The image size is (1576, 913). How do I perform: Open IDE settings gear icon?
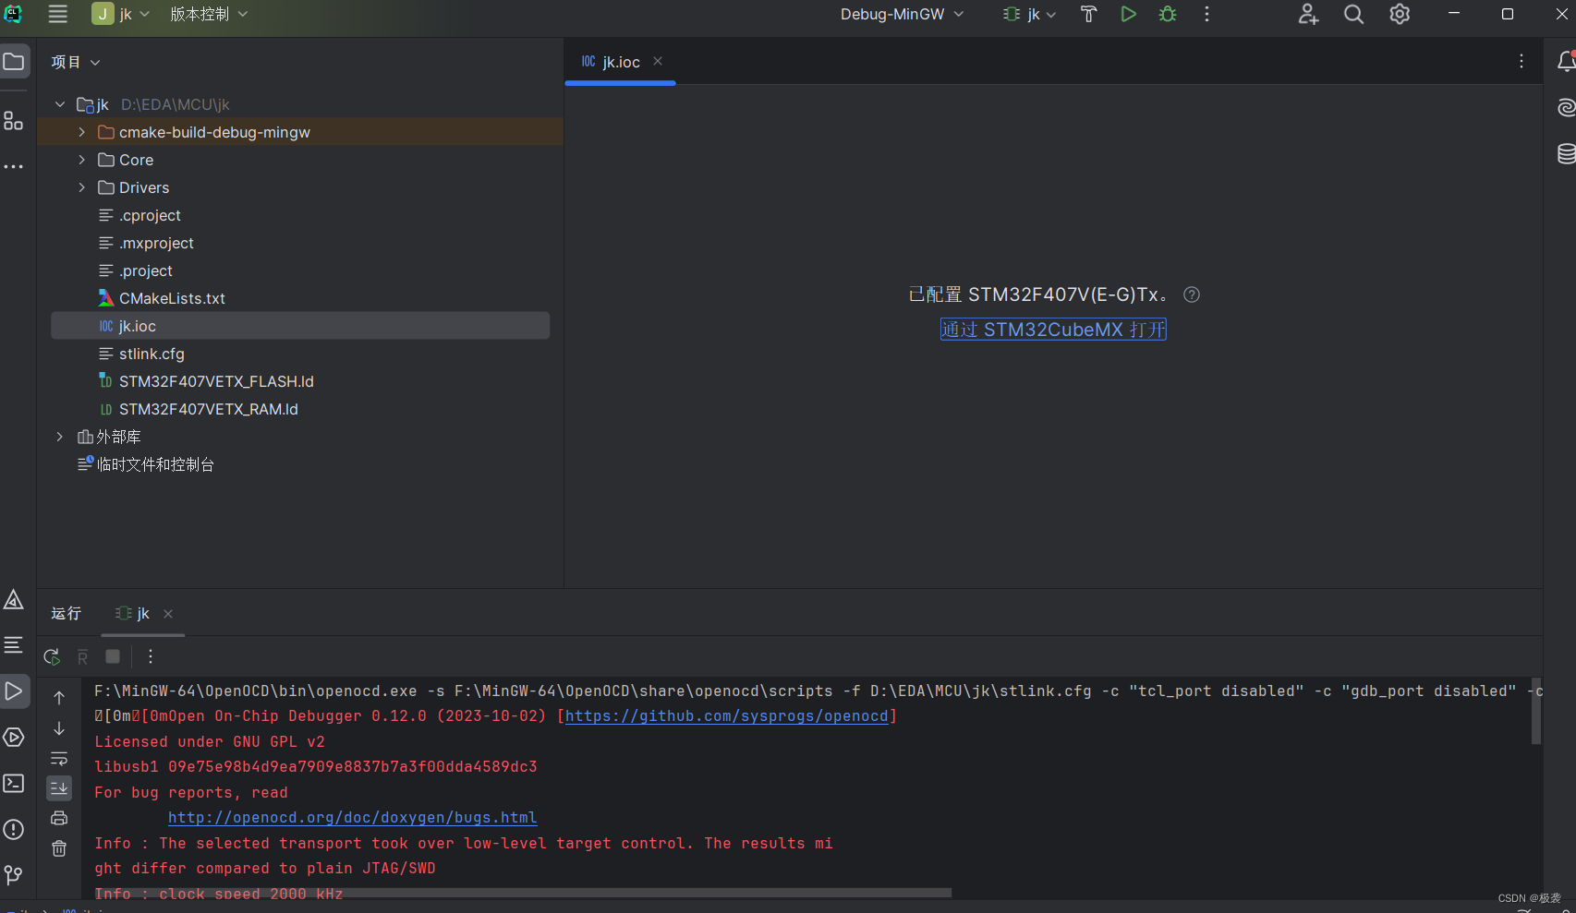(1400, 14)
